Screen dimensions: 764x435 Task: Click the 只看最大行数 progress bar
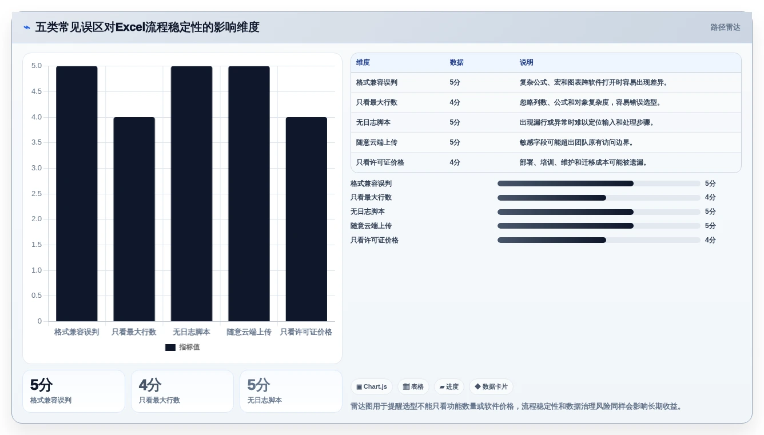599,198
